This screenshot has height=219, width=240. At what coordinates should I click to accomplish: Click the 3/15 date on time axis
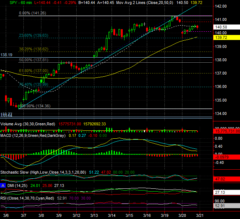click(x=129, y=215)
